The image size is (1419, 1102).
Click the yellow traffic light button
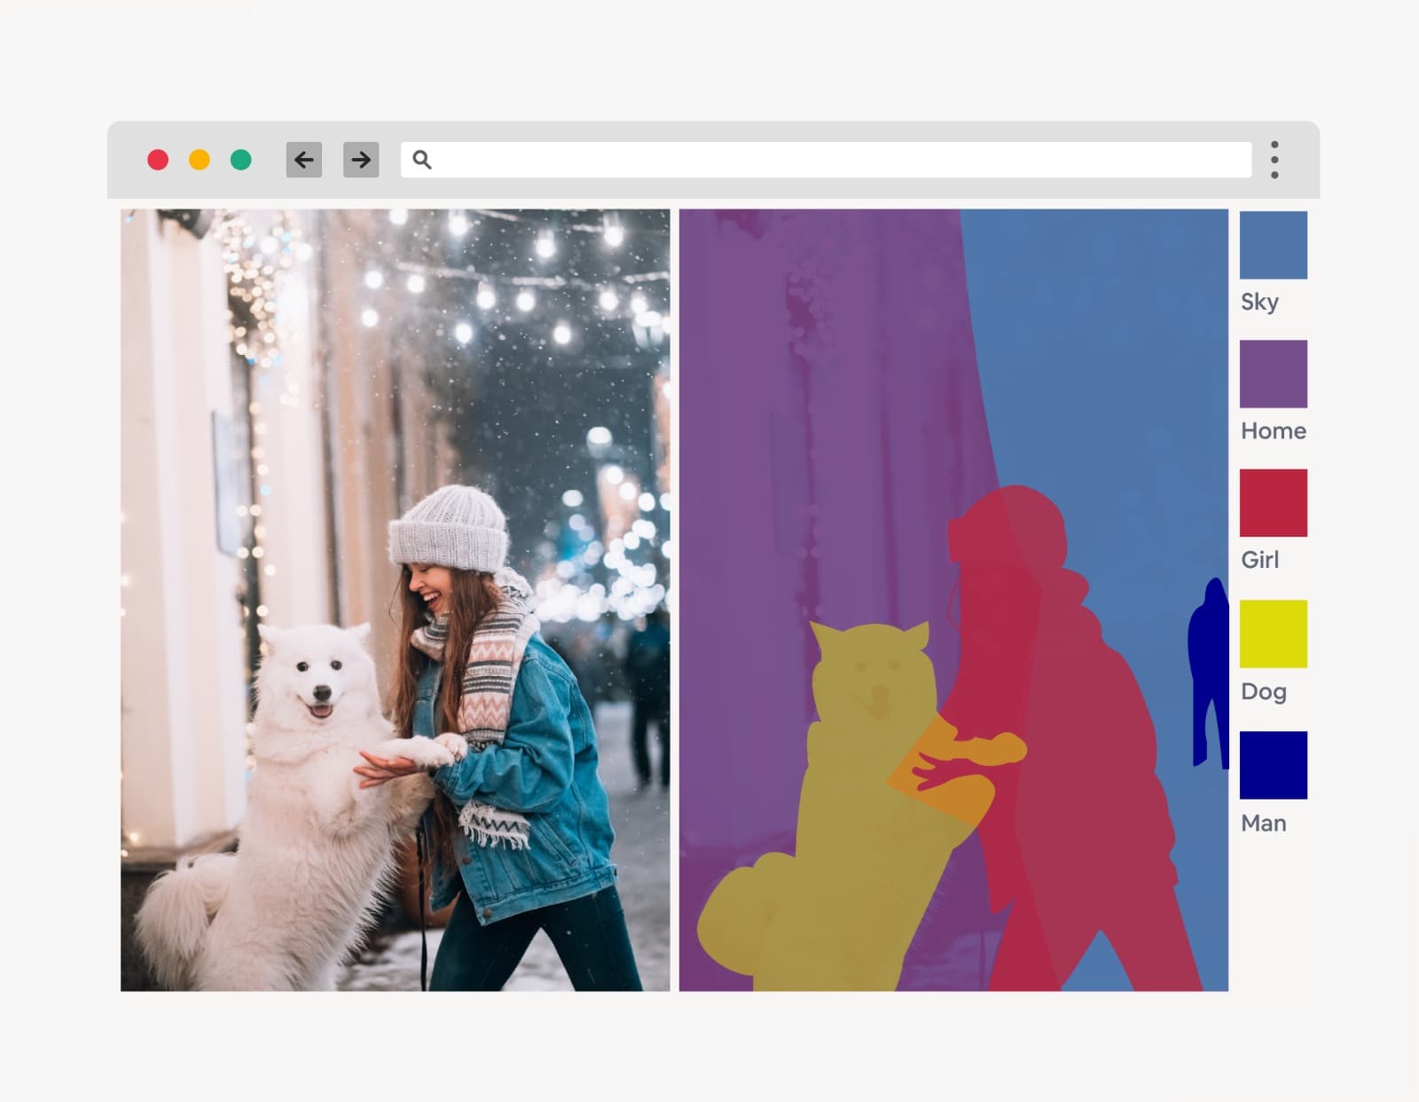(198, 161)
